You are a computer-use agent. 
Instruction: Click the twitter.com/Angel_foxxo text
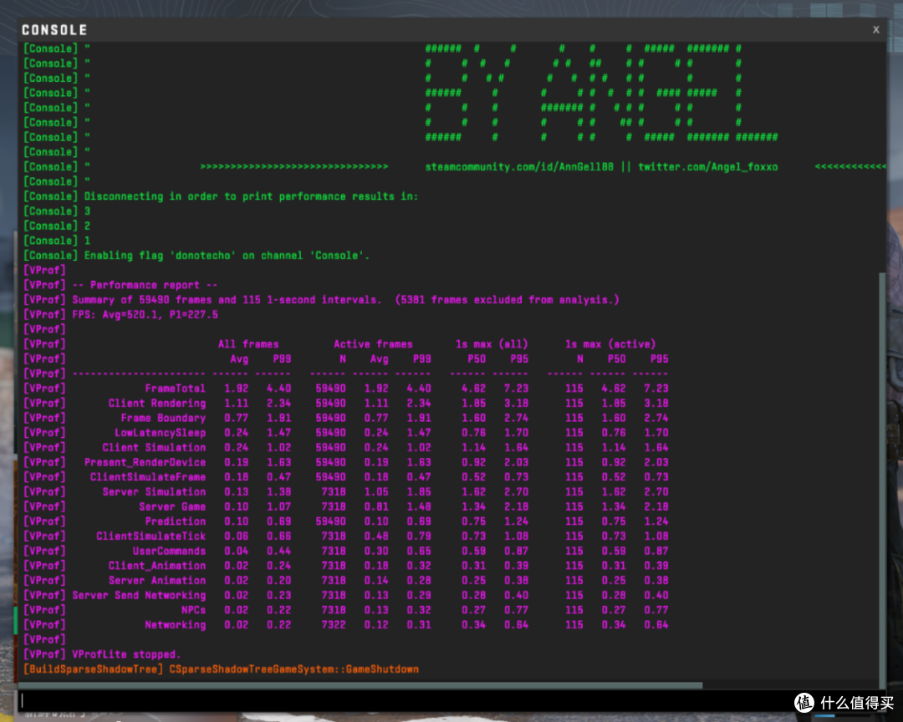tap(708, 167)
